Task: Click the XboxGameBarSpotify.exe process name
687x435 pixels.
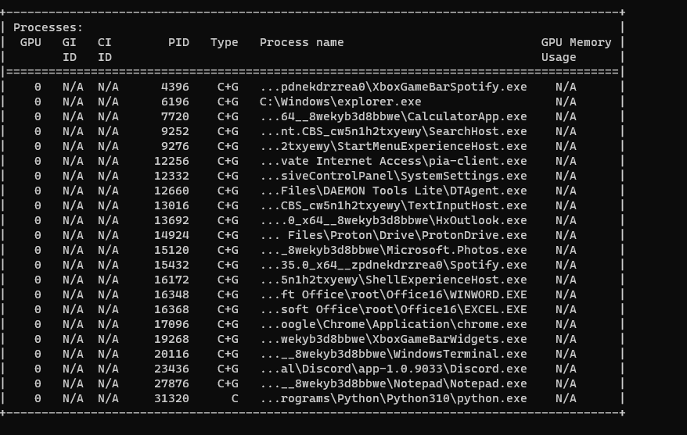Action: (x=449, y=87)
